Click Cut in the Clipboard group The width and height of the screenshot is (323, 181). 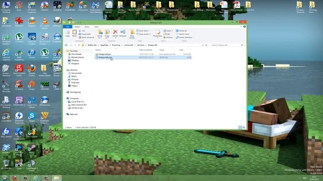(x=82, y=31)
